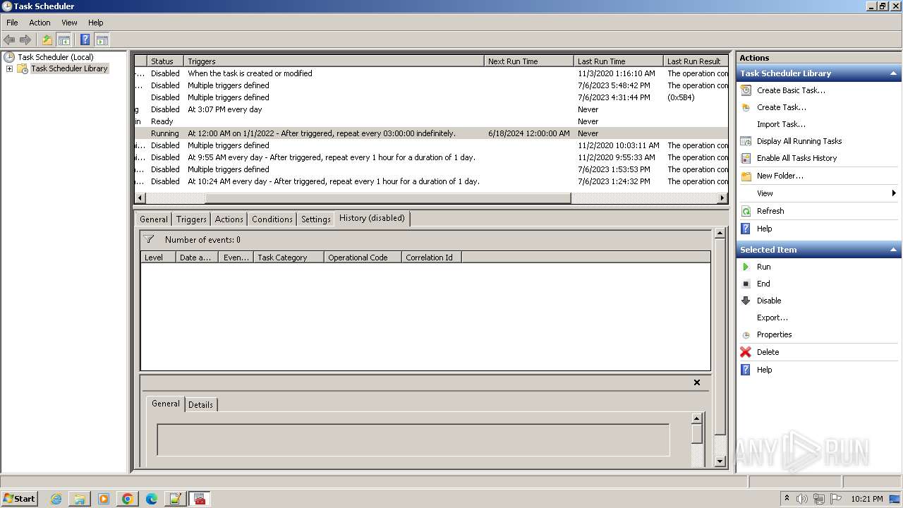Switch to the Conditions tab

(272, 219)
